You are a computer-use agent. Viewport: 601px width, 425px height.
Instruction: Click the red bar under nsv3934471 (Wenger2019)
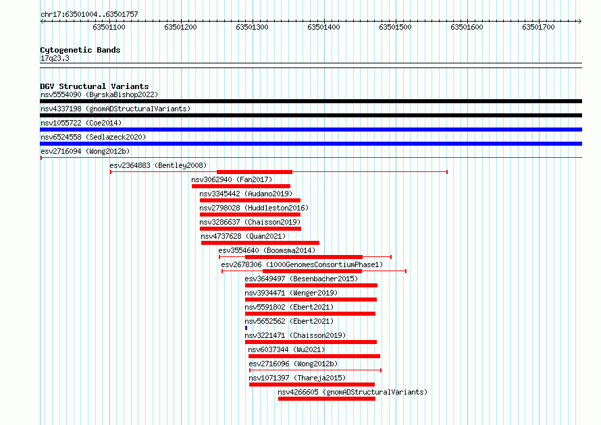click(x=311, y=300)
